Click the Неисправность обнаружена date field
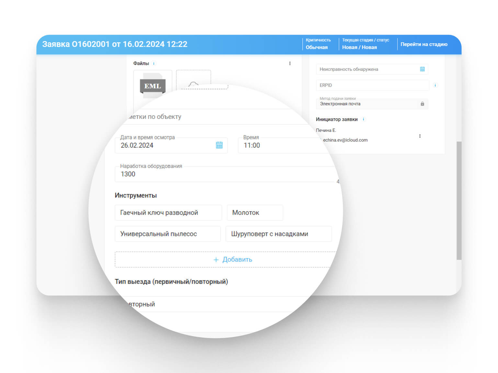498x373 pixels. pyautogui.click(x=372, y=69)
